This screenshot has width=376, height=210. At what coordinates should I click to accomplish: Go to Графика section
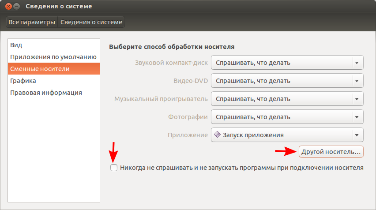(54, 81)
